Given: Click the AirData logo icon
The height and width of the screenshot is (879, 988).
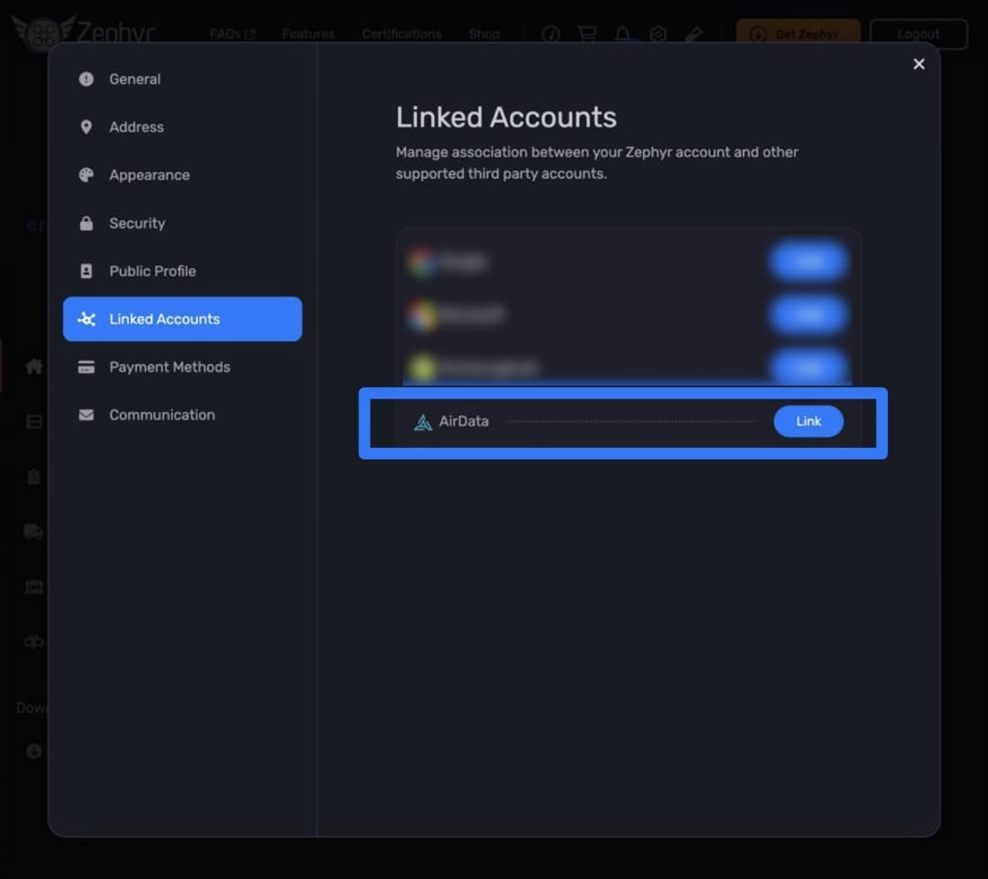Looking at the screenshot, I should [x=423, y=422].
